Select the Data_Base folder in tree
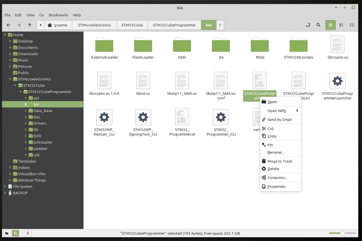This screenshot has width=362, height=241. click(x=43, y=111)
